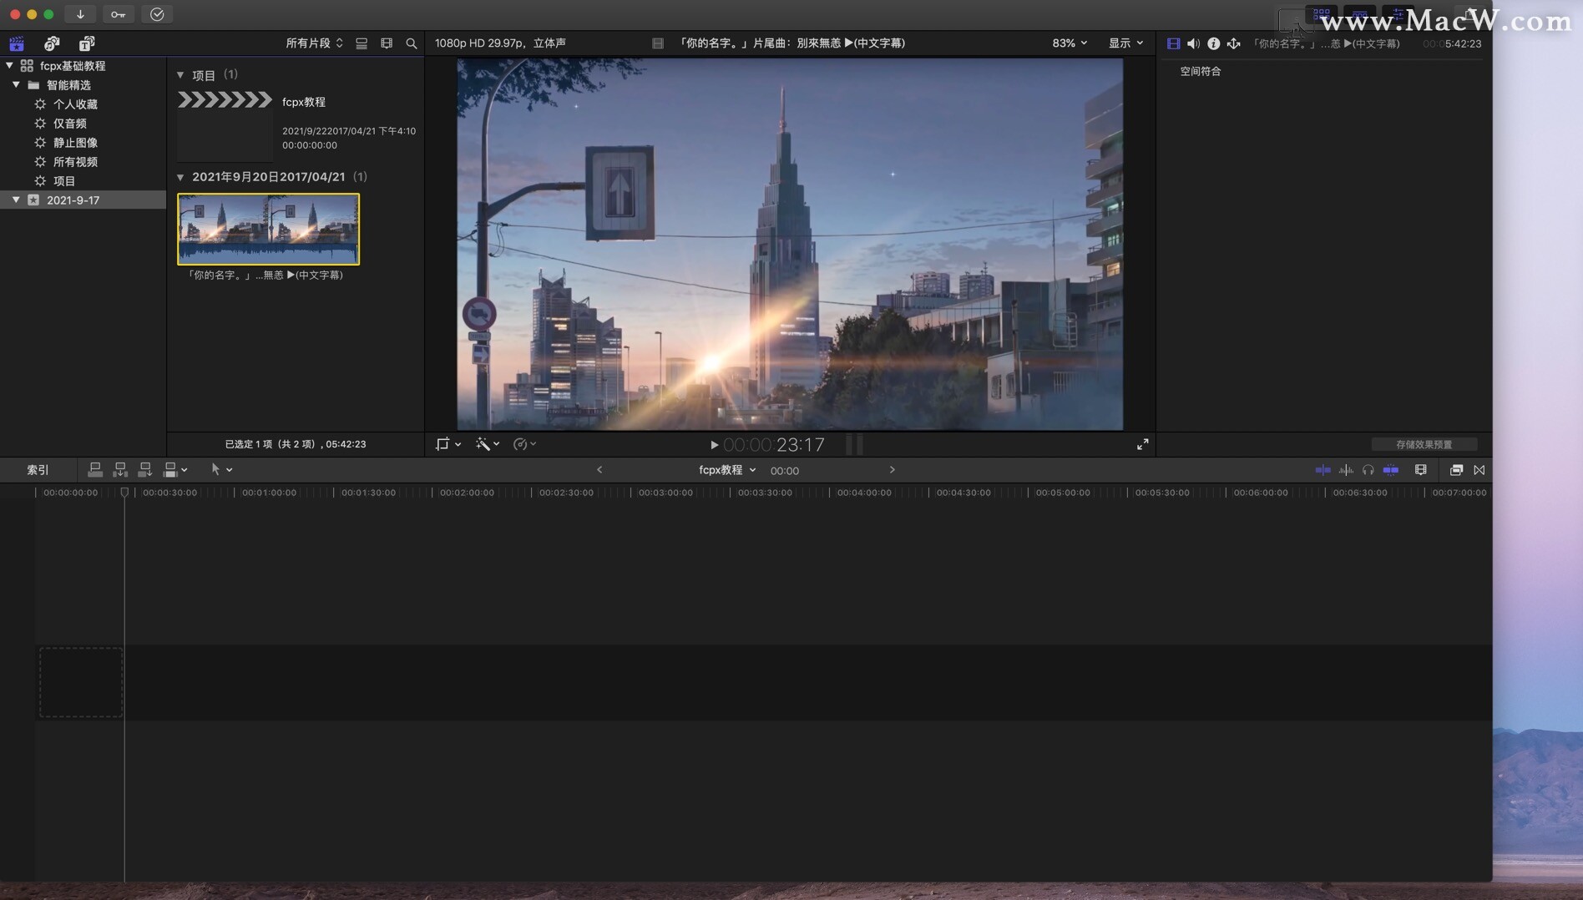This screenshot has width=1583, height=900.
Task: Click the overwrite clip edit button
Action: pos(170,470)
